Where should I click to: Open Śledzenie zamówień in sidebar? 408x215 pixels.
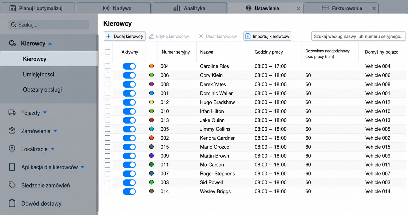click(x=46, y=185)
